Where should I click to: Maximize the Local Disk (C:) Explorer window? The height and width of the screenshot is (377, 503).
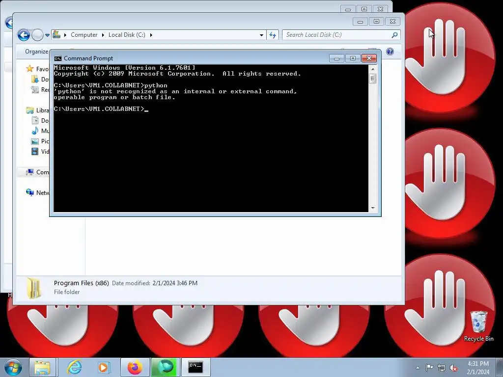pos(376,22)
